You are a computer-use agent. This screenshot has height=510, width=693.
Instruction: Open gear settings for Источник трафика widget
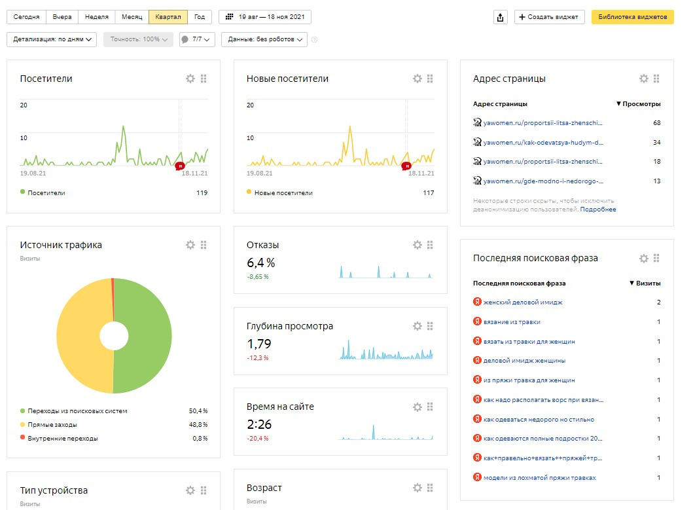190,245
